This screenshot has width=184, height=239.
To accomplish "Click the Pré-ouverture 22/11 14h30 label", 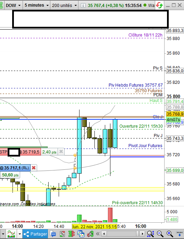I will (x=137, y=203).
